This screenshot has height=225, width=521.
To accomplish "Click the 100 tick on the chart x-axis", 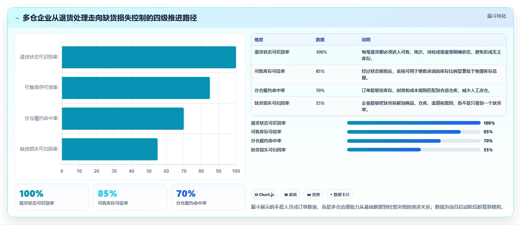I will (x=236, y=171).
